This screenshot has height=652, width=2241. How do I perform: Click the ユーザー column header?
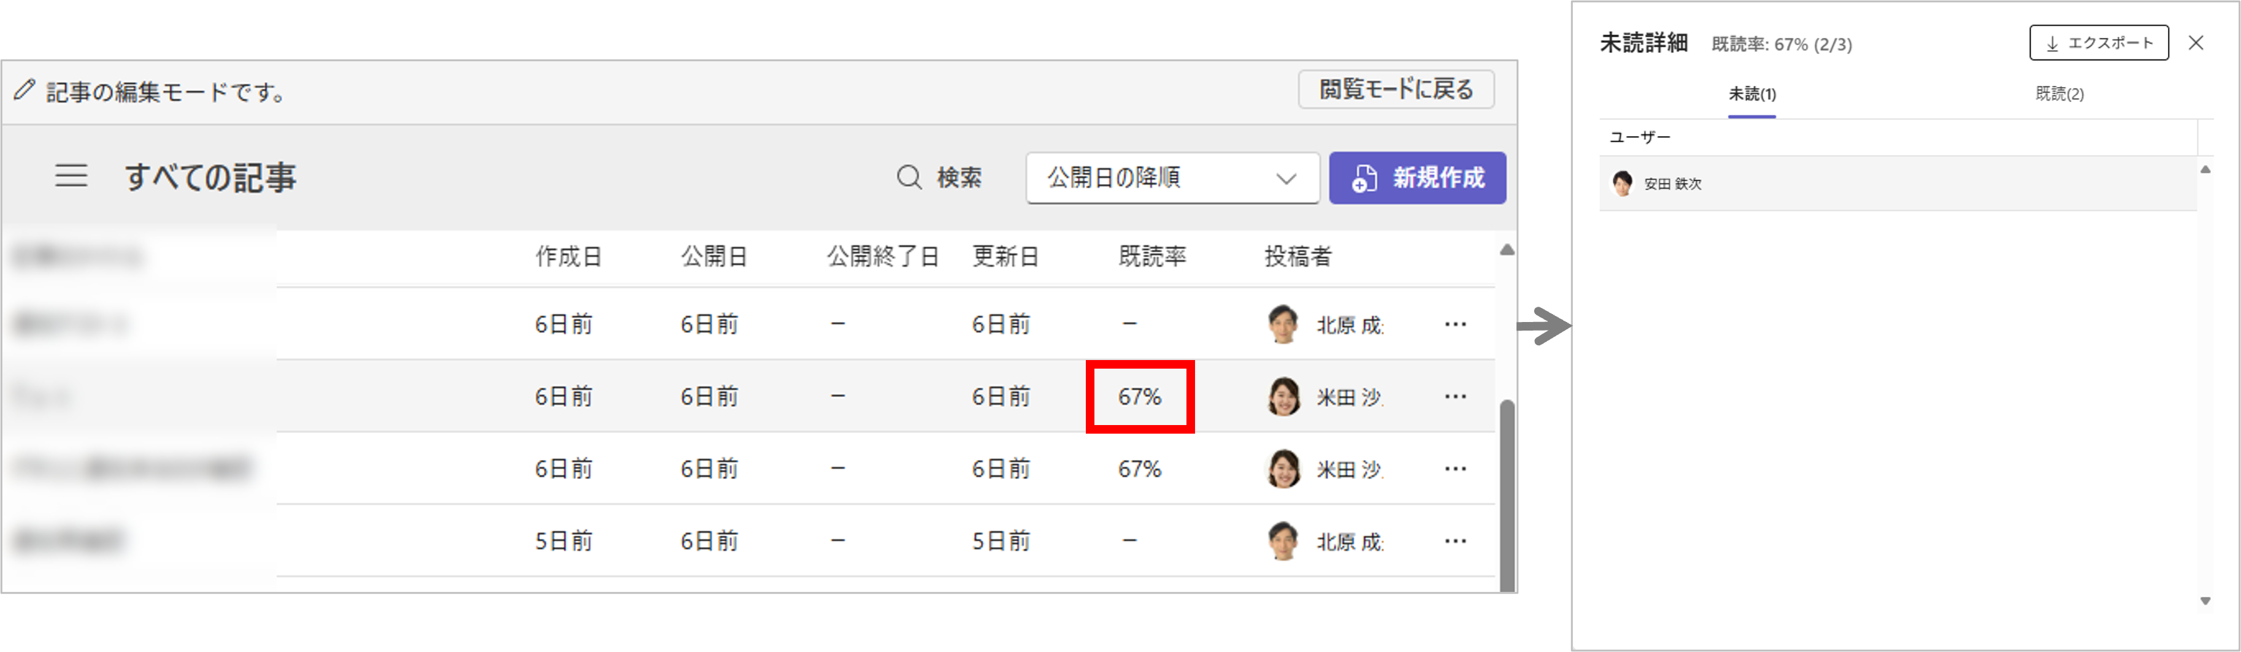(1640, 137)
